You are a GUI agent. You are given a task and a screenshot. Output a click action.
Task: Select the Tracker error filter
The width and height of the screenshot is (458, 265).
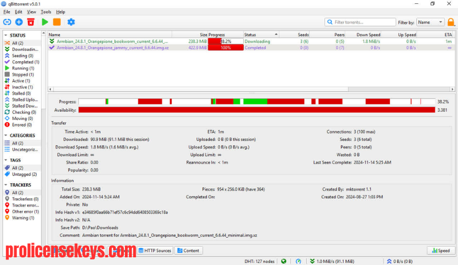22,205
